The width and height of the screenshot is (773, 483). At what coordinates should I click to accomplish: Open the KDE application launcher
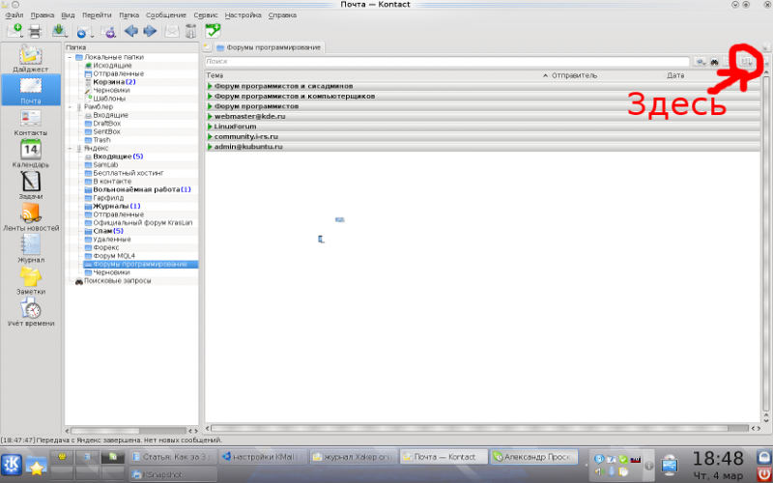[x=11, y=466]
